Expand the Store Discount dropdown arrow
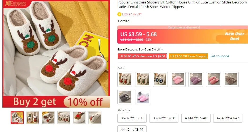The image size is (248, 132). [x=162, y=50]
